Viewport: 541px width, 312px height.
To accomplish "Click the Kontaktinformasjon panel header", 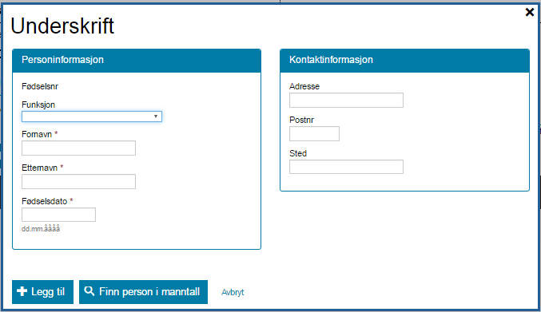I will [404, 61].
